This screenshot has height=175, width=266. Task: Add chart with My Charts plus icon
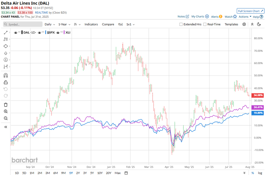[x=207, y=16]
